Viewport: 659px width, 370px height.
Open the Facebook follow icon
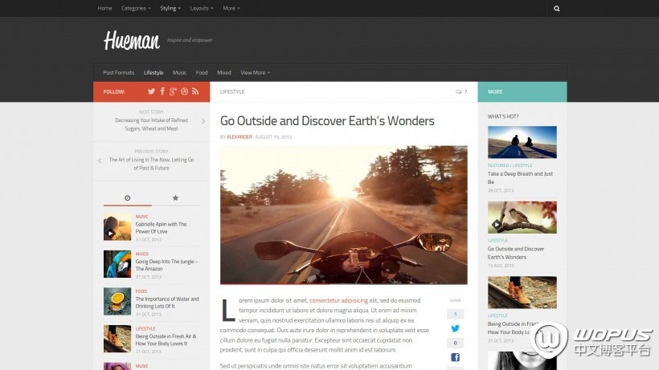click(x=162, y=91)
